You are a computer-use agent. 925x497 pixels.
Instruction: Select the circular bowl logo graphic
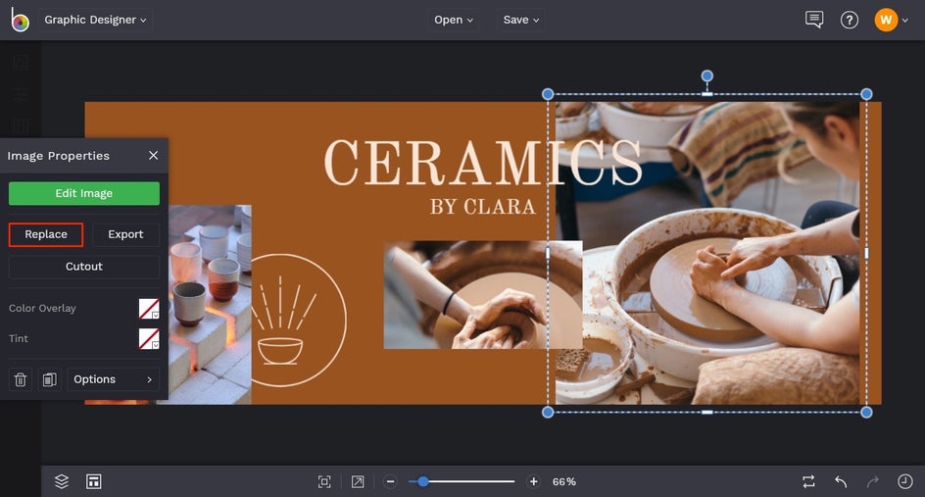pos(299,320)
